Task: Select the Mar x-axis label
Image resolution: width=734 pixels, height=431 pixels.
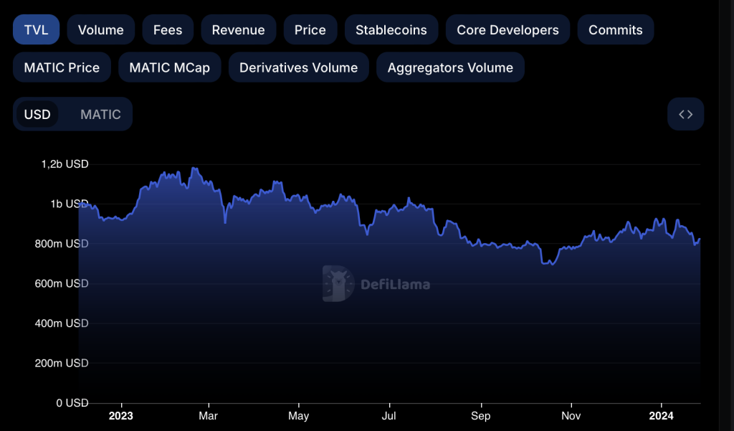Action: [209, 416]
